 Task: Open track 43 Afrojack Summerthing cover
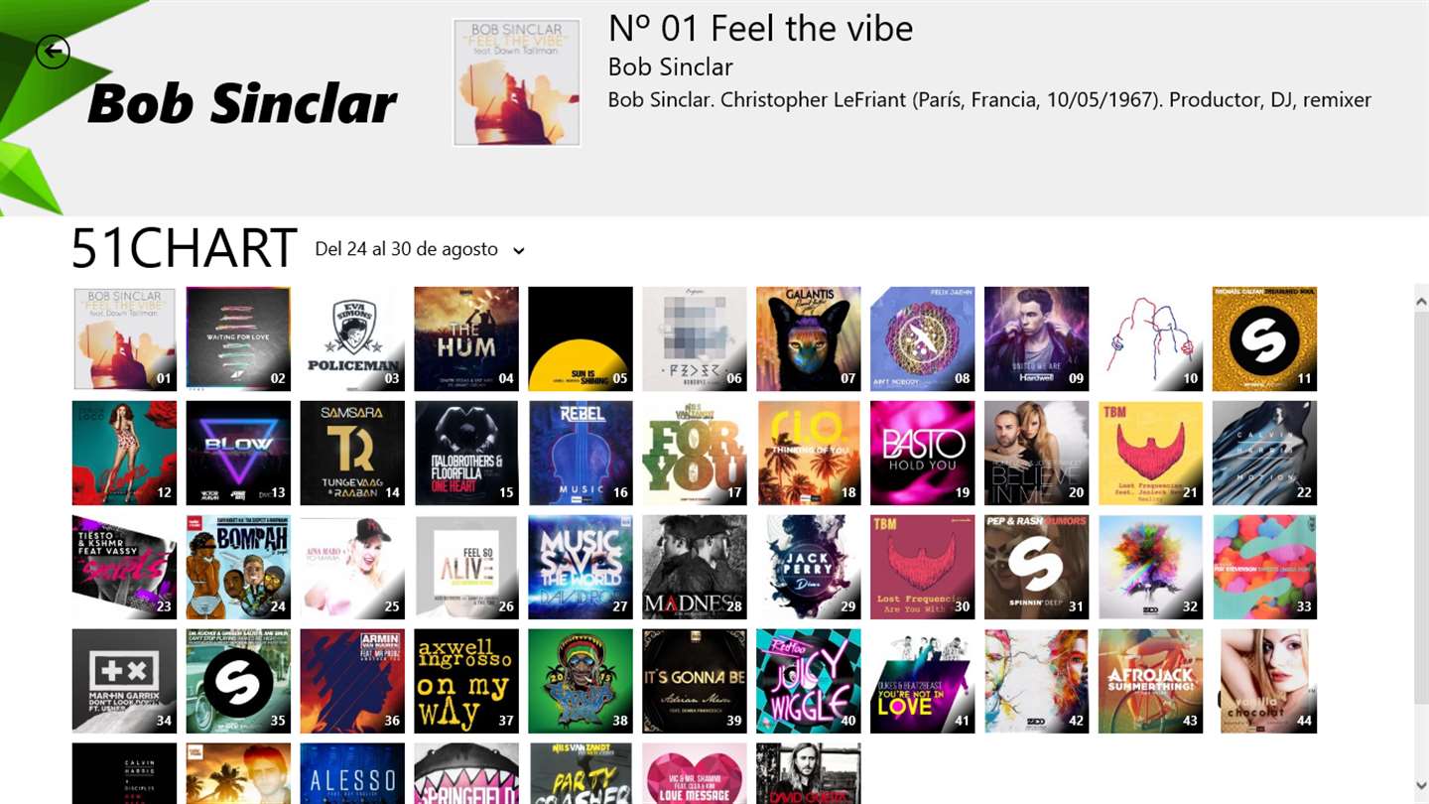(x=1150, y=681)
